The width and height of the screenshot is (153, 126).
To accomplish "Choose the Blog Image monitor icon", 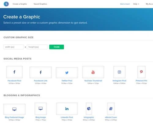I will click(41, 109).
